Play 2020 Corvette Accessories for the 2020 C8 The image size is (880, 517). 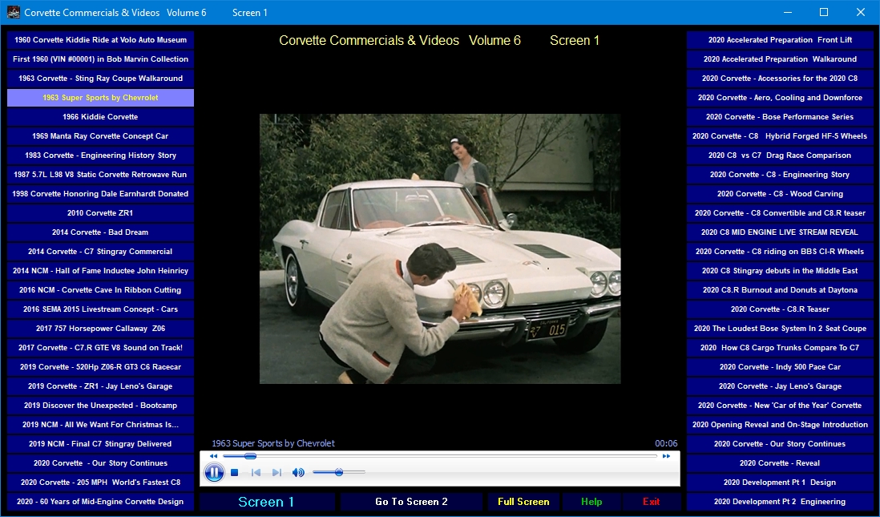pos(780,79)
